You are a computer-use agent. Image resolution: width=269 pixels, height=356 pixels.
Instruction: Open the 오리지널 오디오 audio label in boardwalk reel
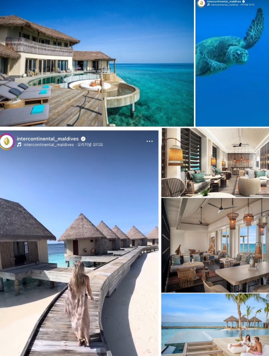[90, 145]
